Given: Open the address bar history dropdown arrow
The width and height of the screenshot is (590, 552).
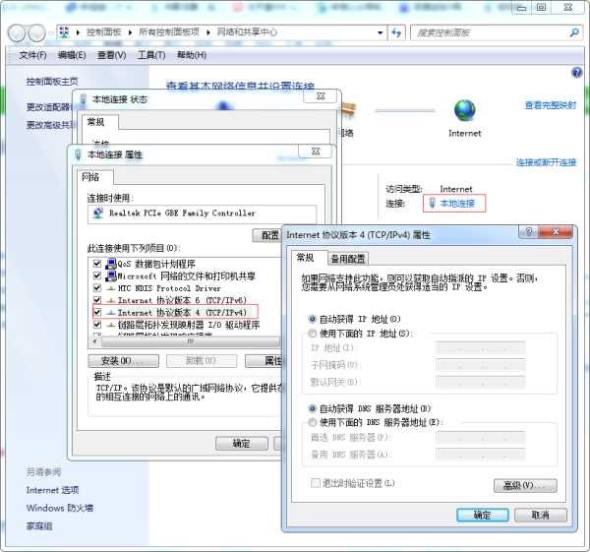Looking at the screenshot, I should coord(380,32).
